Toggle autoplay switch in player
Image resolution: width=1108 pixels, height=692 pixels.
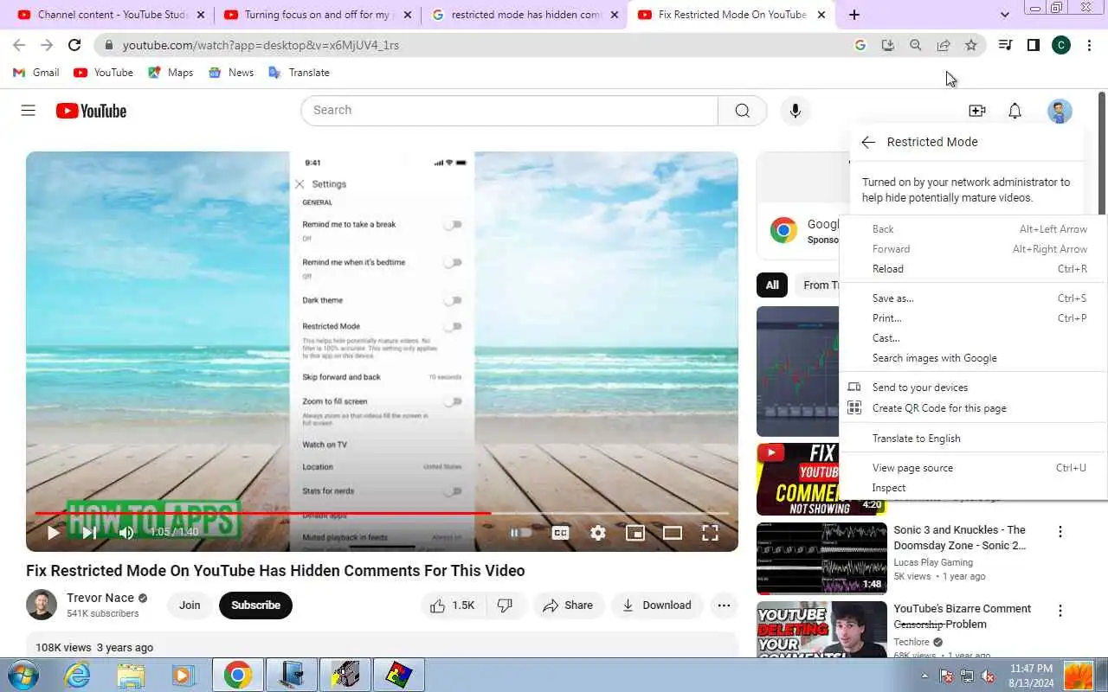click(x=520, y=533)
